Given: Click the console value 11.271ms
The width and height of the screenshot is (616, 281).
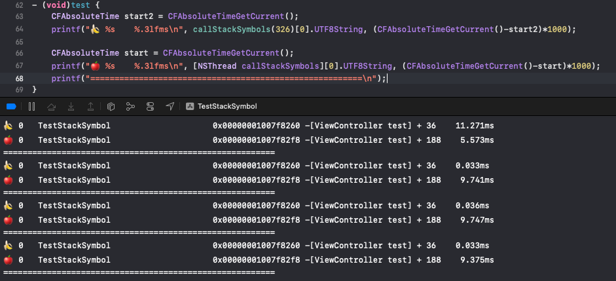Looking at the screenshot, I should pos(475,126).
